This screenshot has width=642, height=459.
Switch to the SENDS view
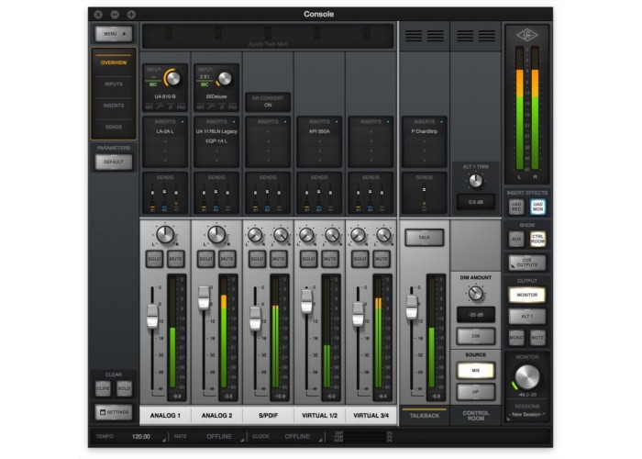point(114,127)
